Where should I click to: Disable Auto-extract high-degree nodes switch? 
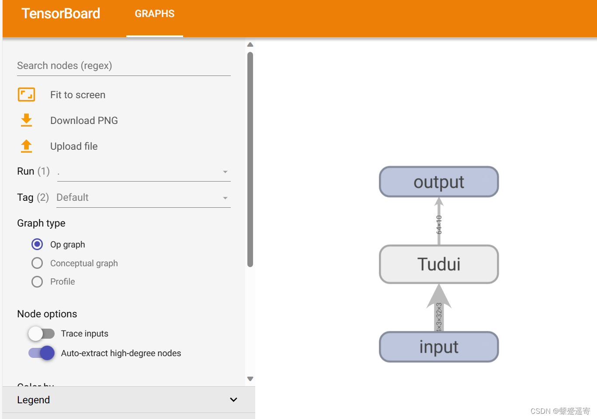click(42, 353)
